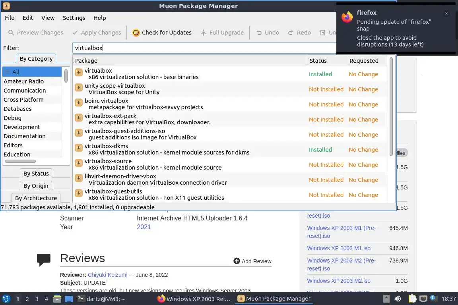The width and height of the screenshot is (458, 305).
Task: Click the package icon beside boinc-virtualbox
Action: pyautogui.click(x=79, y=102)
